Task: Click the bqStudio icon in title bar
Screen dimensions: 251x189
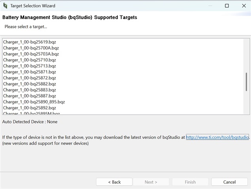Action: pyautogui.click(x=5, y=6)
